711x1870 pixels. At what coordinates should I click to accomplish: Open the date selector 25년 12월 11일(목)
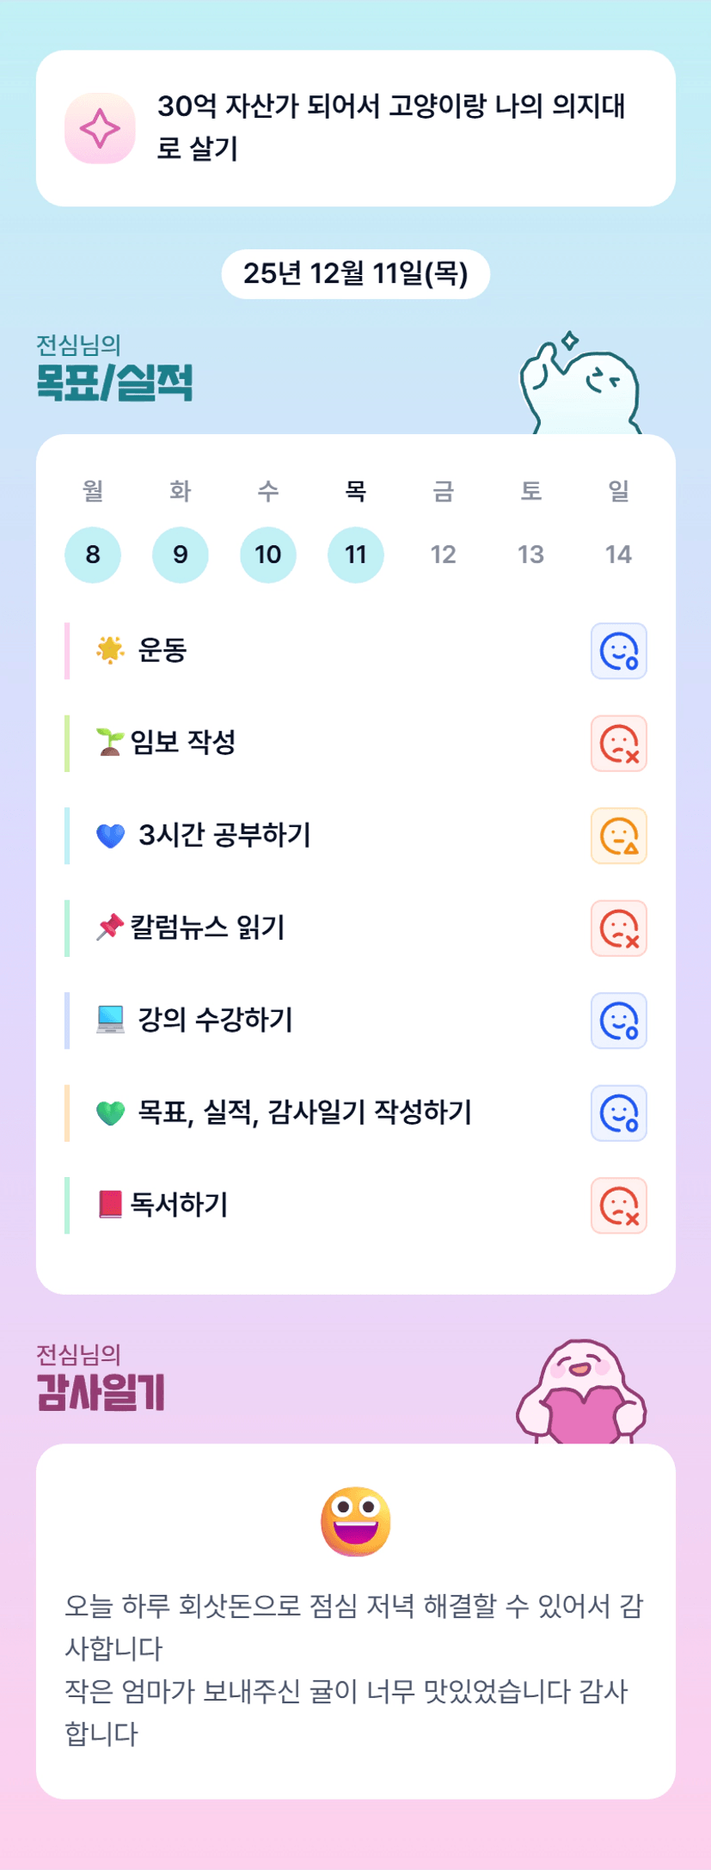click(x=356, y=274)
